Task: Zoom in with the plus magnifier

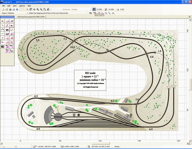Action: [x=38, y=9]
